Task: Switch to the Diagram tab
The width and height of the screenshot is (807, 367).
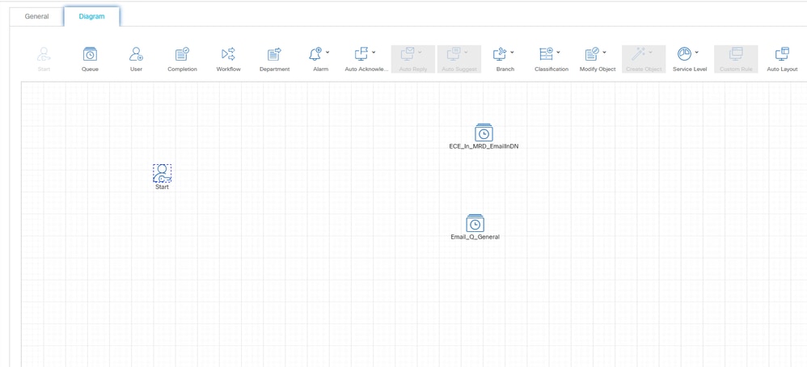Action: [91, 16]
